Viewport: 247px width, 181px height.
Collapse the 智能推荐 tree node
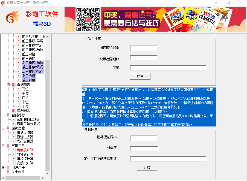click(x=3, y=115)
